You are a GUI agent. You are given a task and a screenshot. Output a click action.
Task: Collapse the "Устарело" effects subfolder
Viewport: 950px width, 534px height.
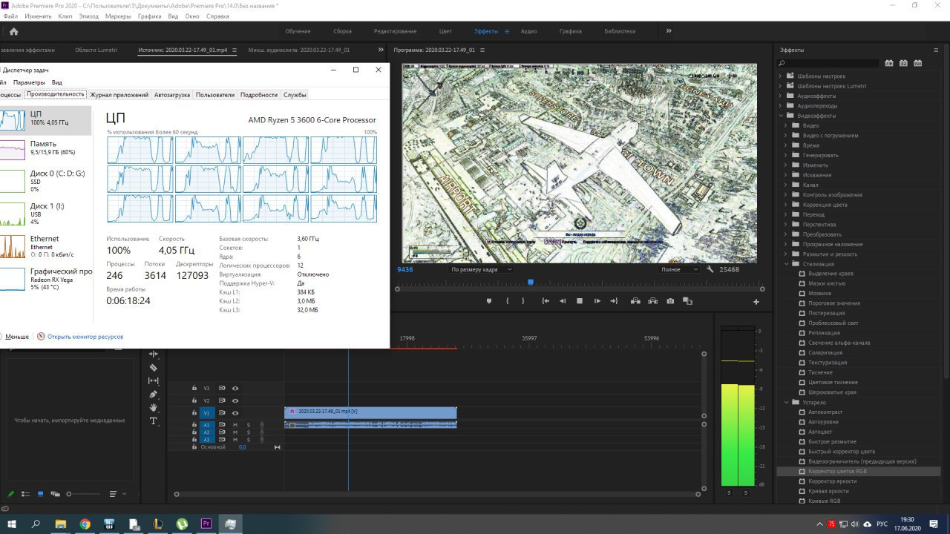pyautogui.click(x=787, y=402)
